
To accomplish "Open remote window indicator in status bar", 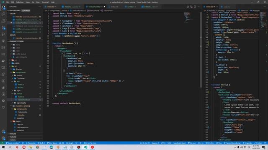I will [x=2, y=143].
